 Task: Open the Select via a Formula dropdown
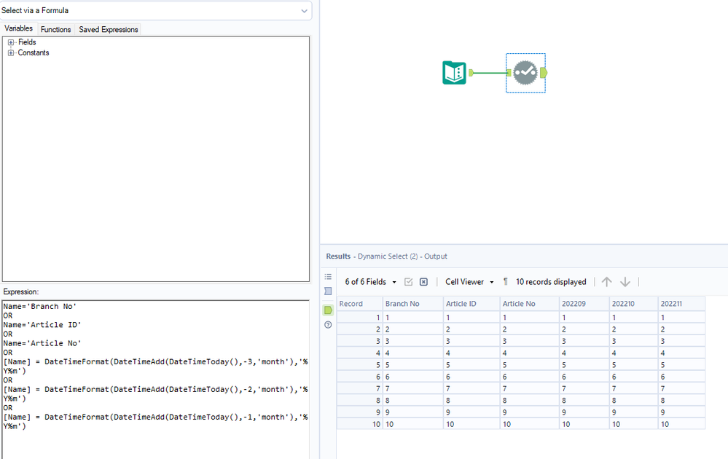[155, 10]
